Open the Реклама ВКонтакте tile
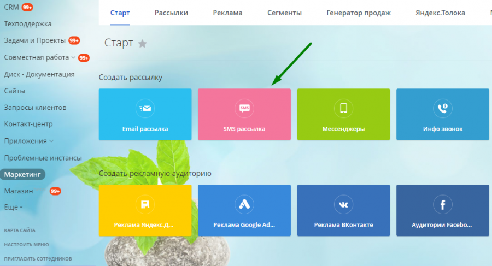492x266 pixels. pos(343,210)
